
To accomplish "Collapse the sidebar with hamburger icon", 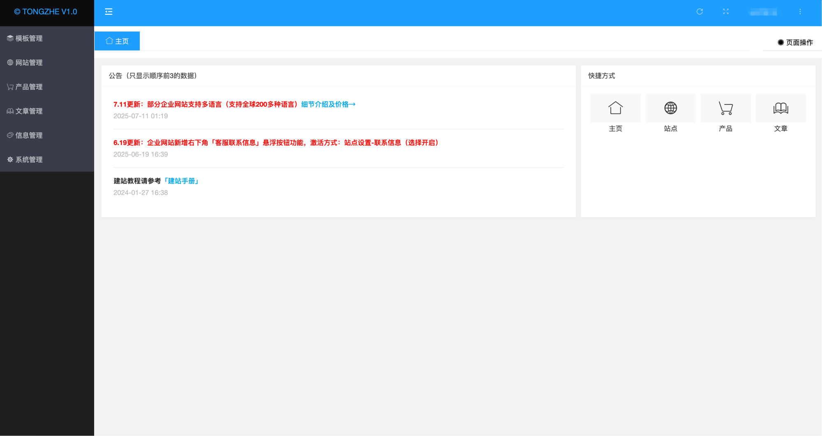I will point(109,12).
